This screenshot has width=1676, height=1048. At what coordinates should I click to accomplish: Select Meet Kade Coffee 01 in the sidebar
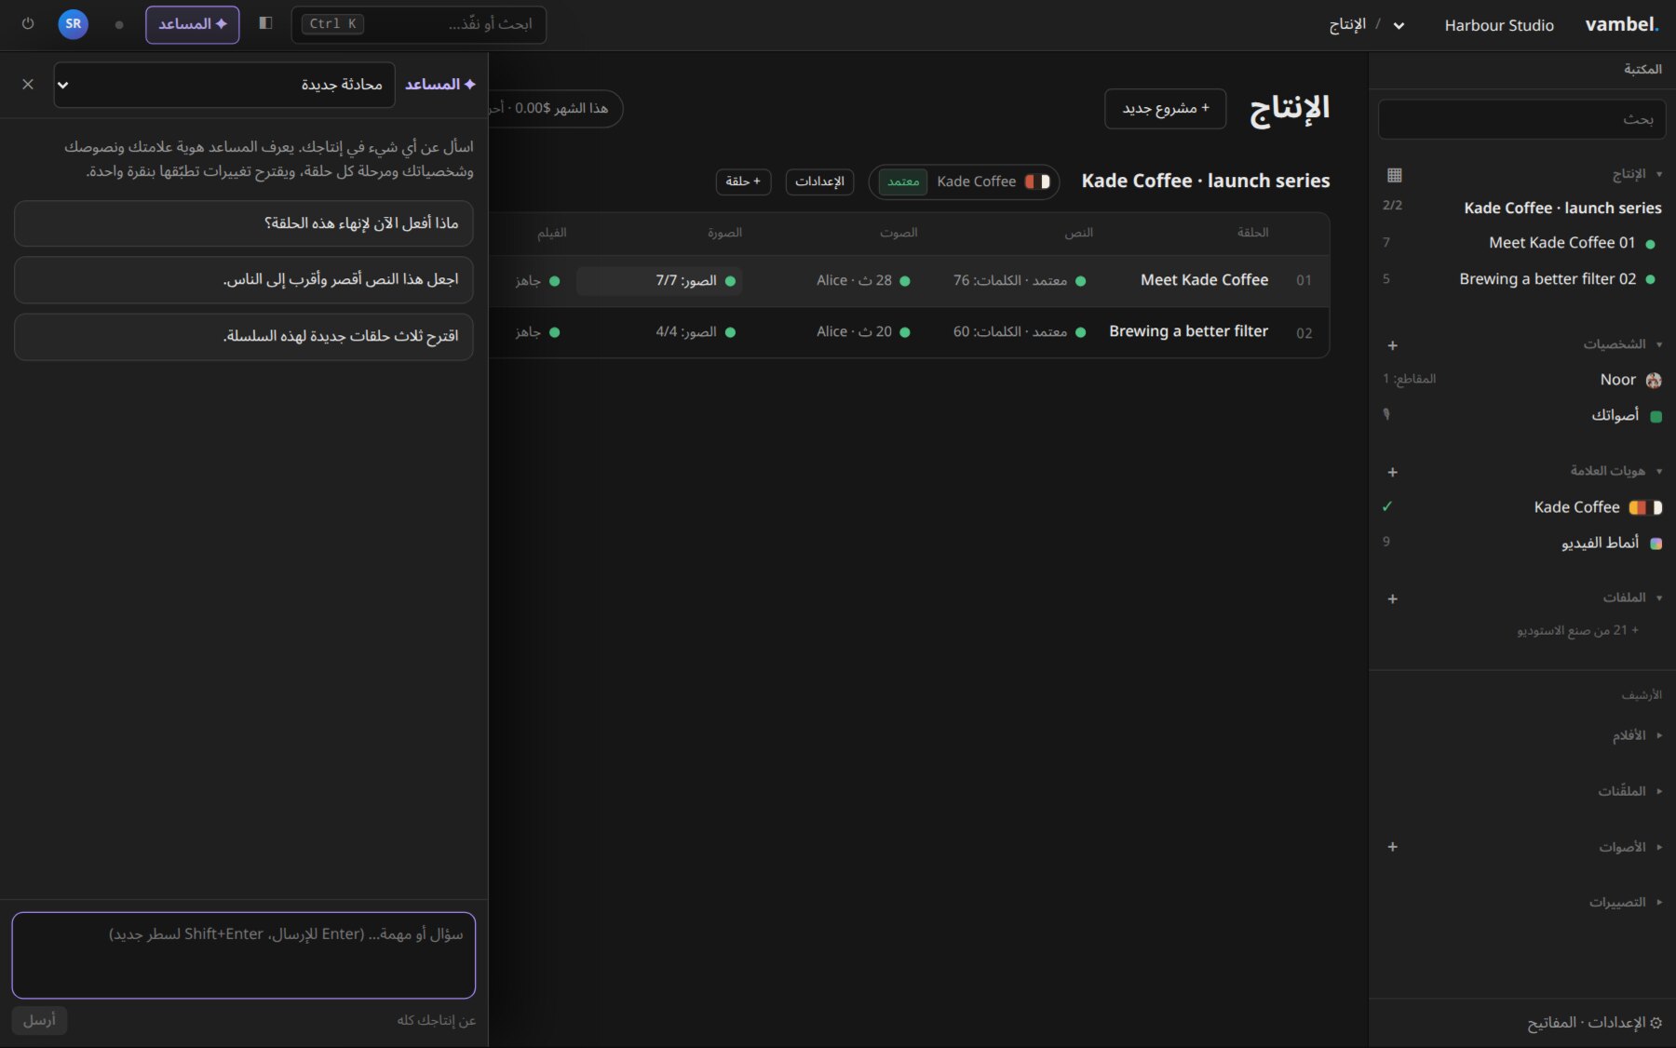1521,243
